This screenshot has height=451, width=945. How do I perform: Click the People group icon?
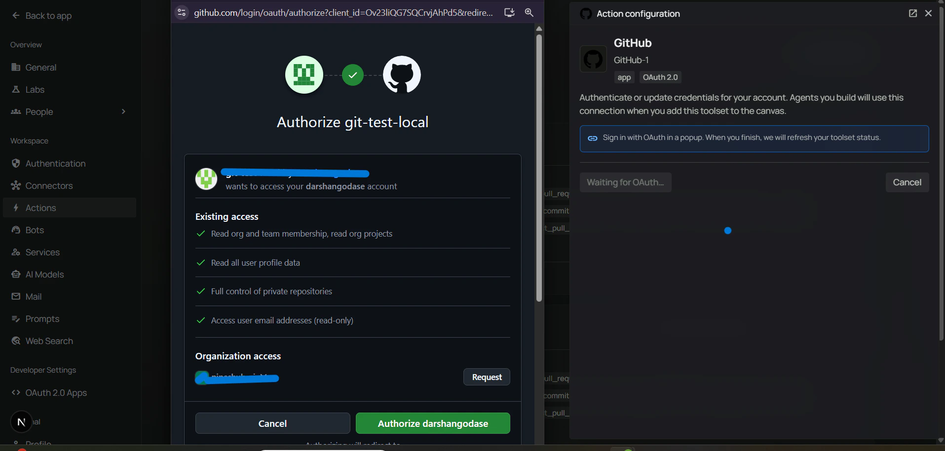pyautogui.click(x=16, y=111)
